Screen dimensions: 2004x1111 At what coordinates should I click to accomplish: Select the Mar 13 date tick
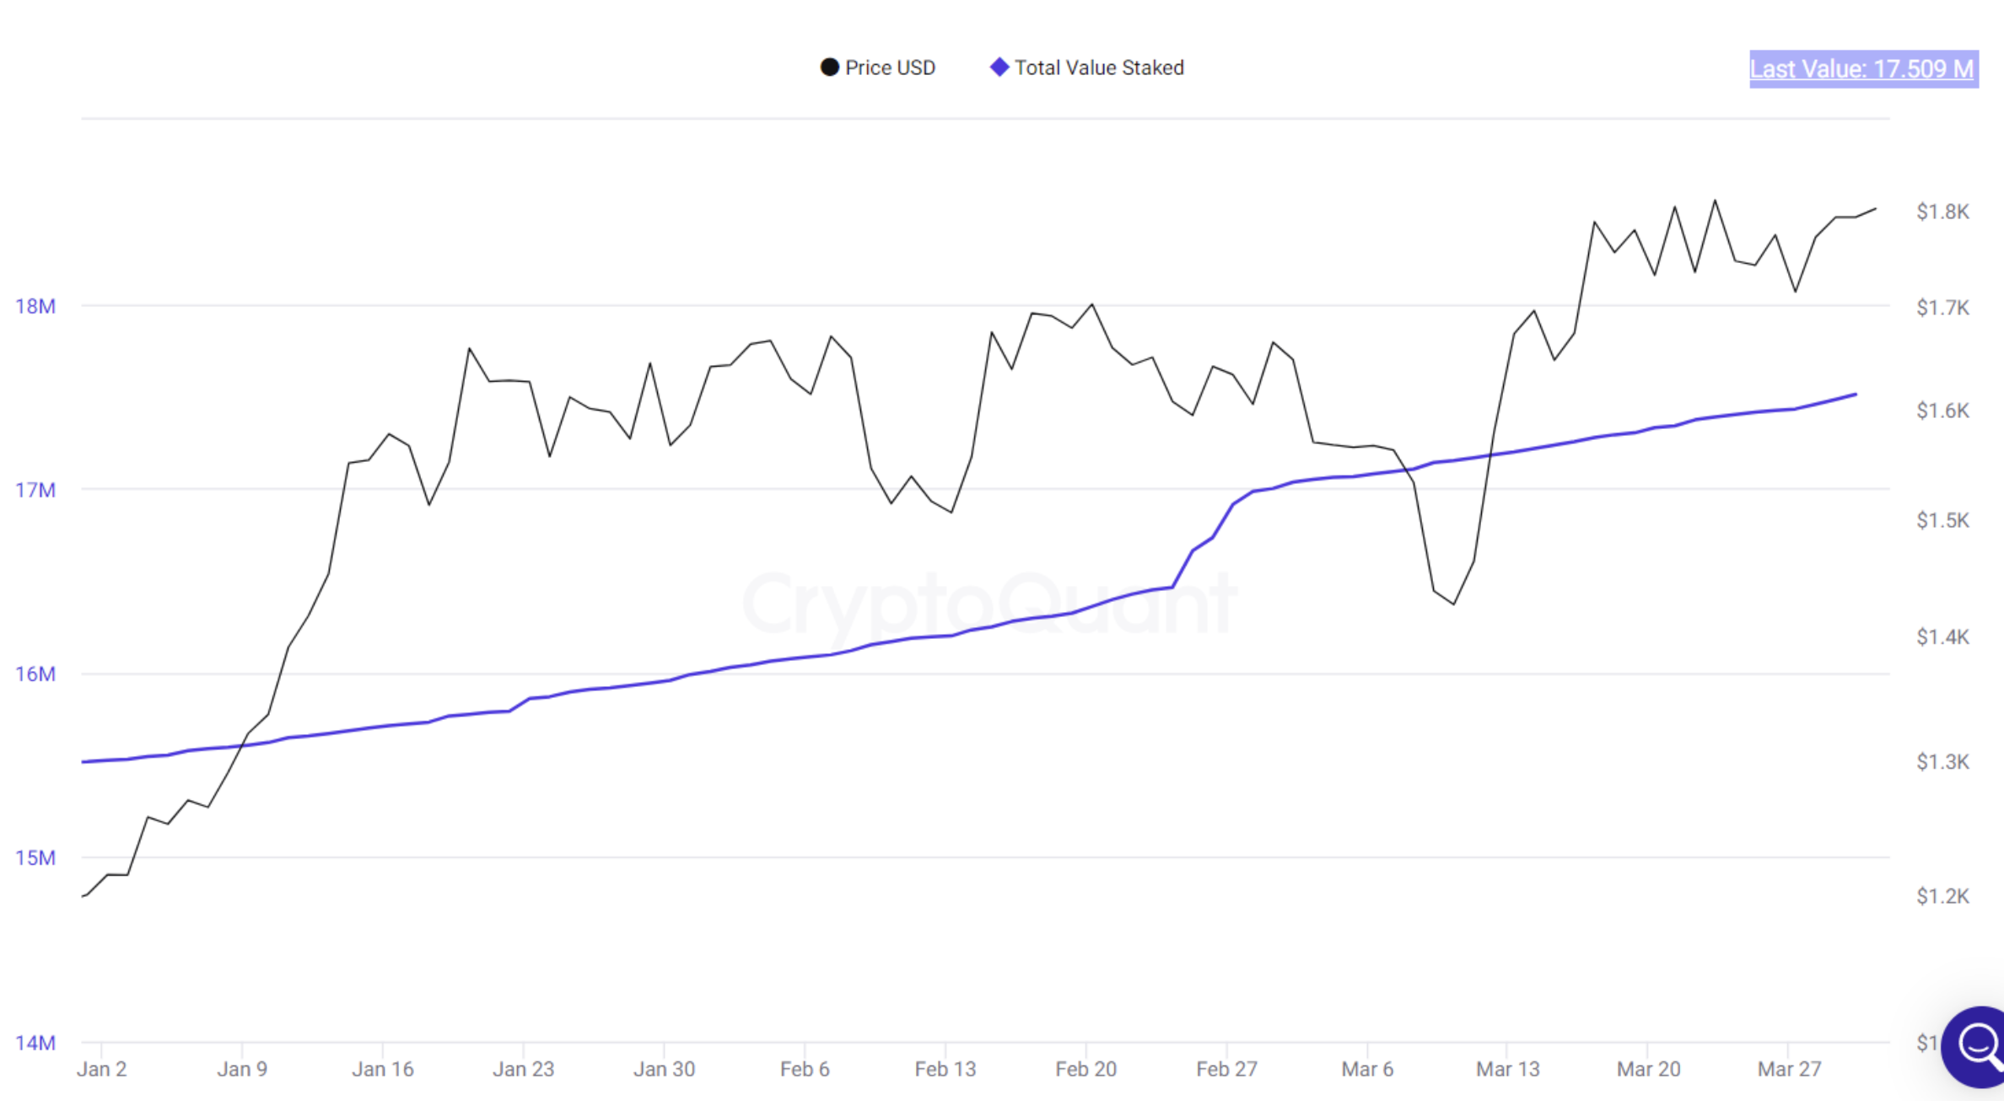pyautogui.click(x=1508, y=1069)
